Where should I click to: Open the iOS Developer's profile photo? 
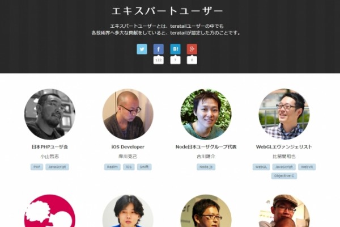(x=127, y=114)
